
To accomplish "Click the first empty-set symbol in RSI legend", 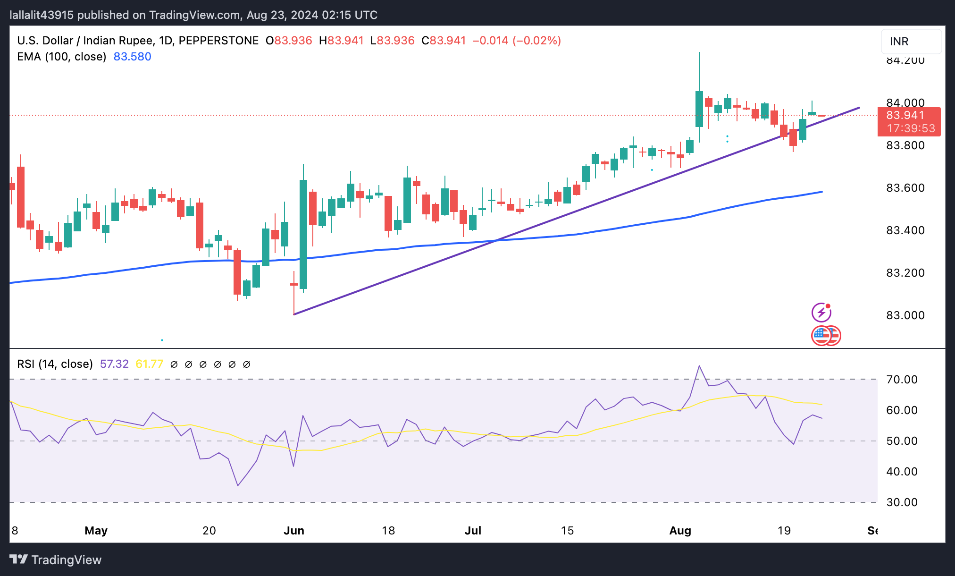I will tap(174, 364).
